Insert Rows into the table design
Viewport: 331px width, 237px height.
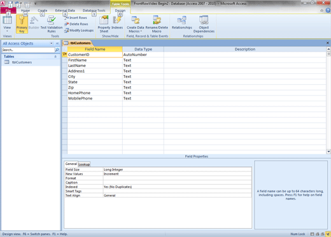(x=76, y=18)
